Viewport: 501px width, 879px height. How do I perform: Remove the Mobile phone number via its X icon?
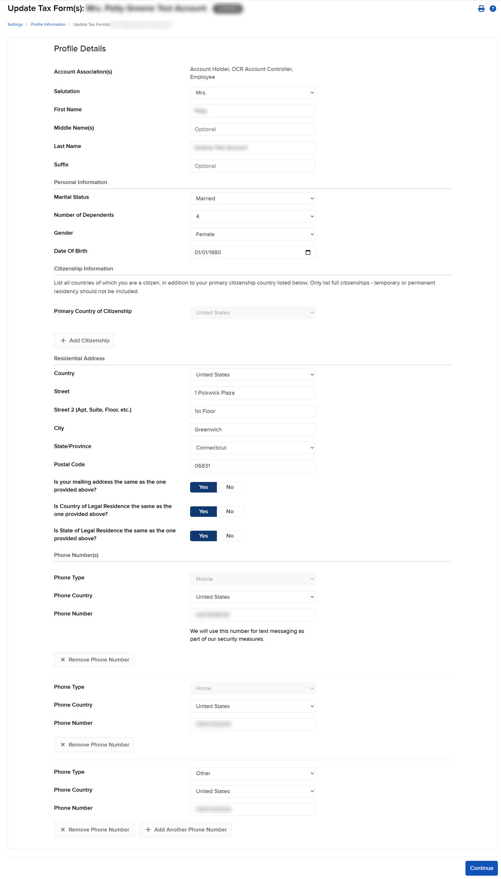click(63, 659)
